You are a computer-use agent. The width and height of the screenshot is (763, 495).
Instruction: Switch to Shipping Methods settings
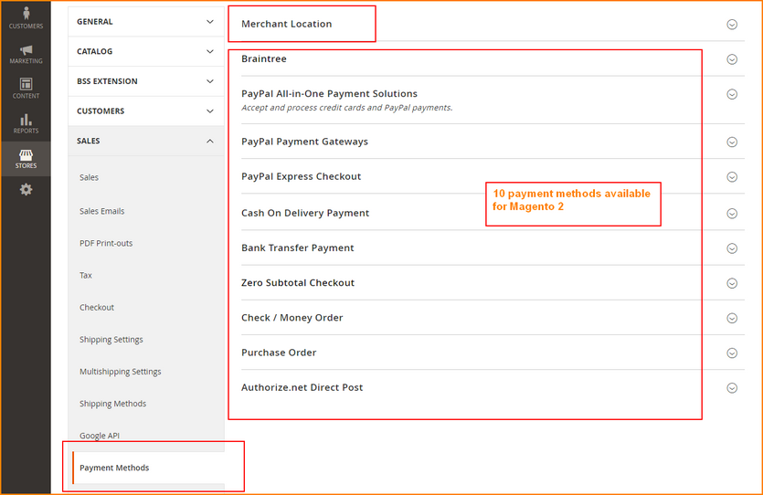click(112, 404)
